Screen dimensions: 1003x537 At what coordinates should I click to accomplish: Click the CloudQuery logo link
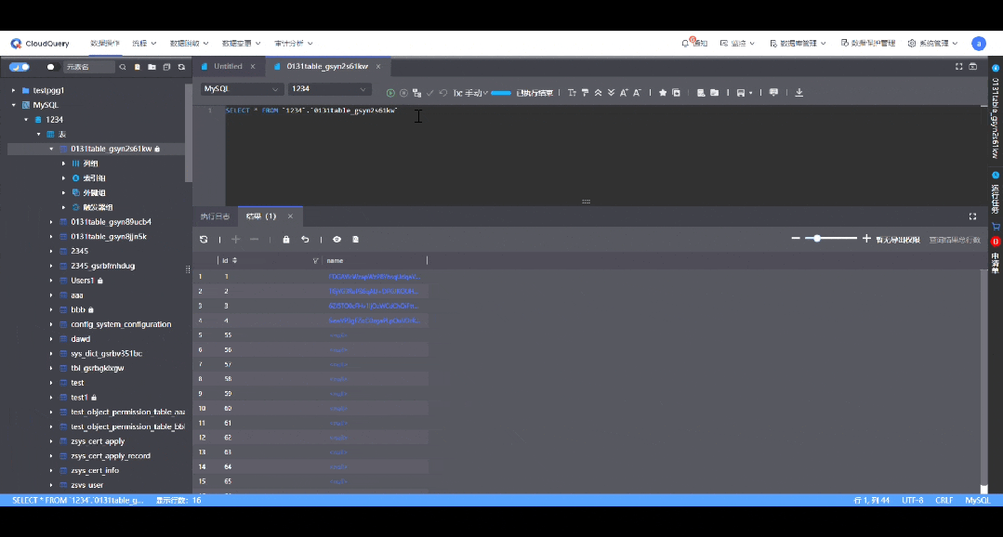pyautogui.click(x=40, y=44)
